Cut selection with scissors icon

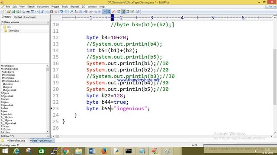42,12
